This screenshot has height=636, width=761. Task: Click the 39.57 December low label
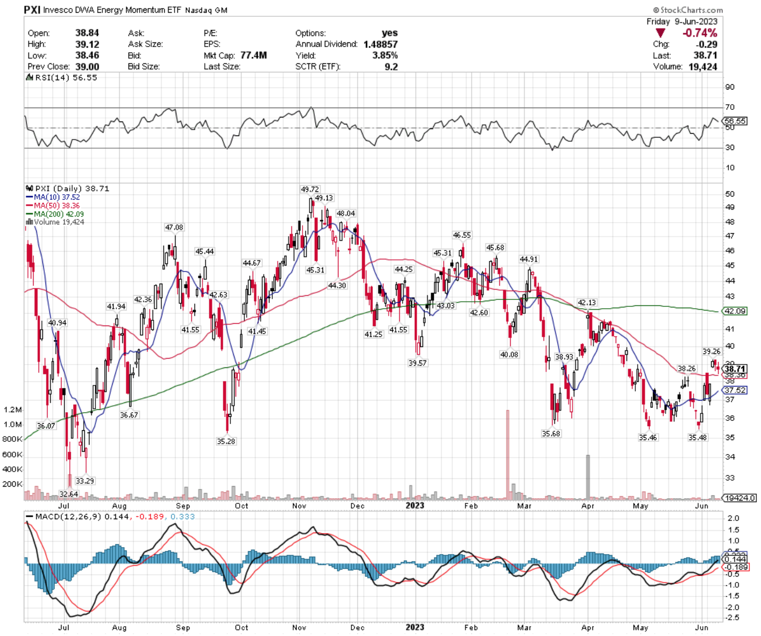coord(417,363)
